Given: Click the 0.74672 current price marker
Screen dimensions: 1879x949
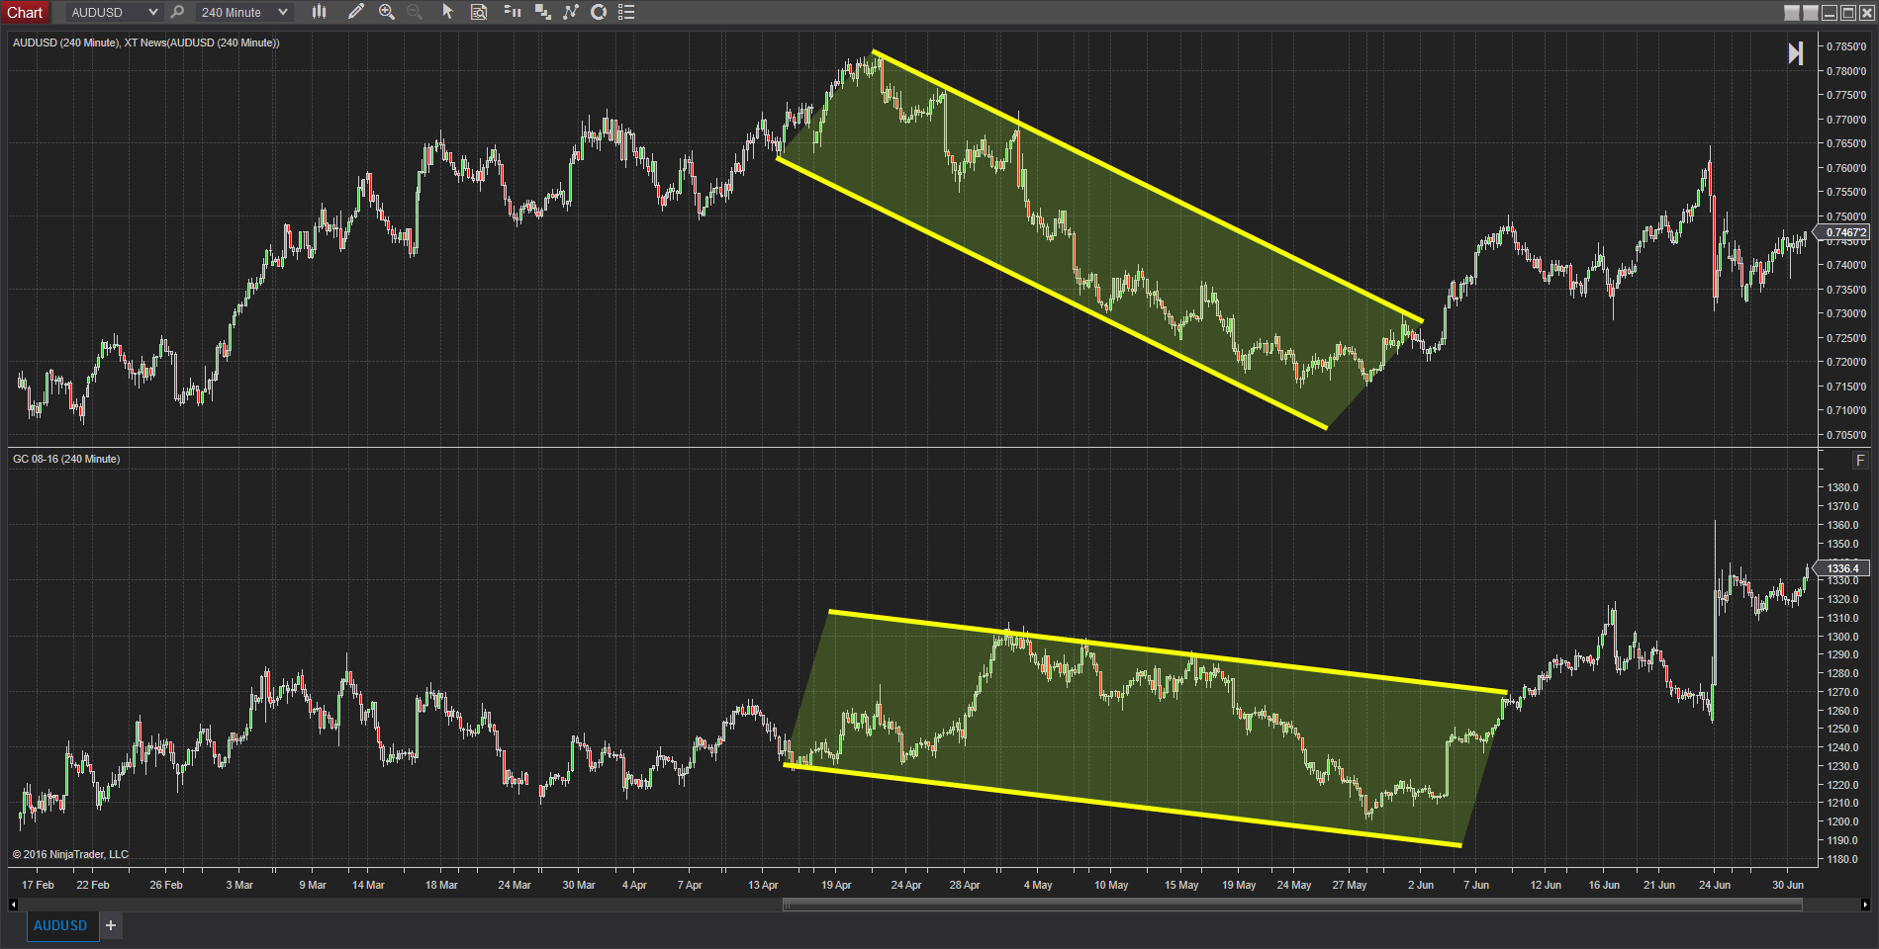Looking at the screenshot, I should (1842, 232).
